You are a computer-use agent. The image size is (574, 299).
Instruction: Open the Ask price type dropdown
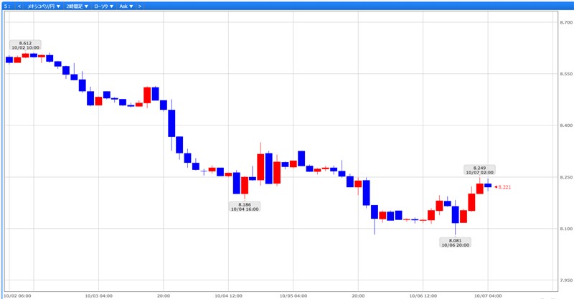point(126,6)
